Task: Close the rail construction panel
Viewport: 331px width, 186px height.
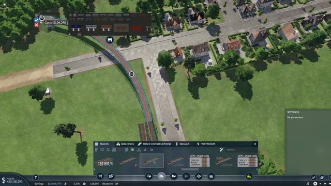Action: 255,144
